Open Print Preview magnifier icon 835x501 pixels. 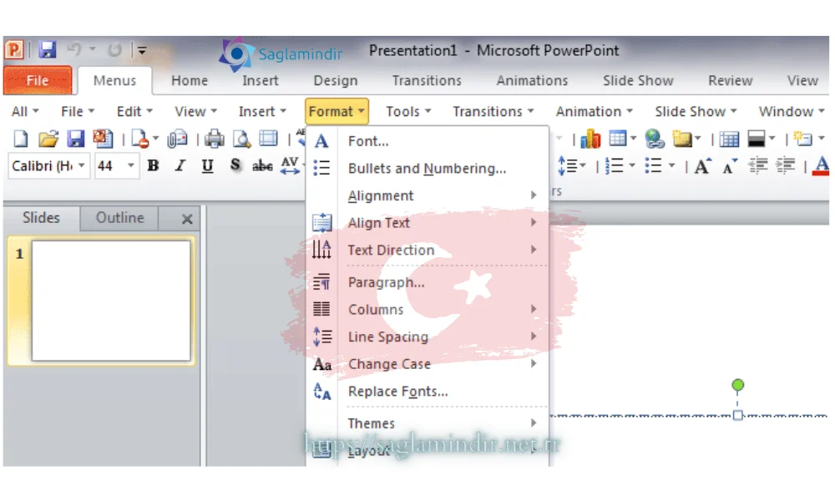point(242,139)
